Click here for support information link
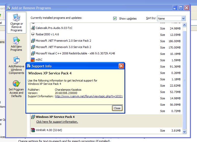The height and width of the screenshot is (142, 197). (x=57, y=122)
